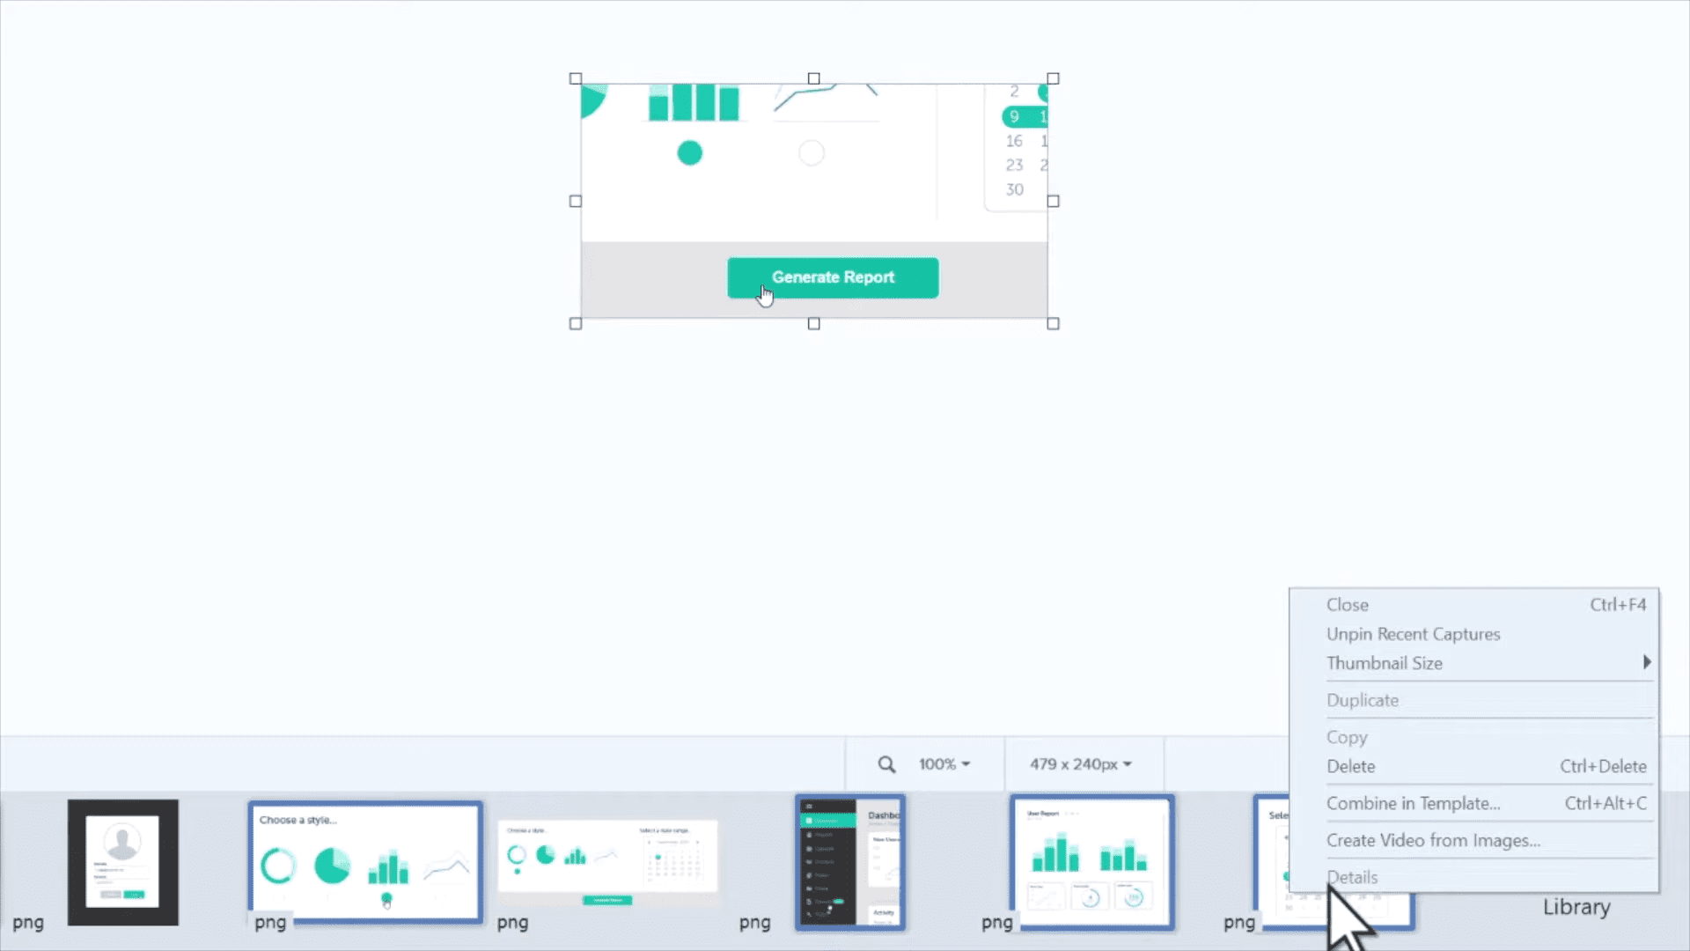Click Generate Report button

click(x=832, y=276)
